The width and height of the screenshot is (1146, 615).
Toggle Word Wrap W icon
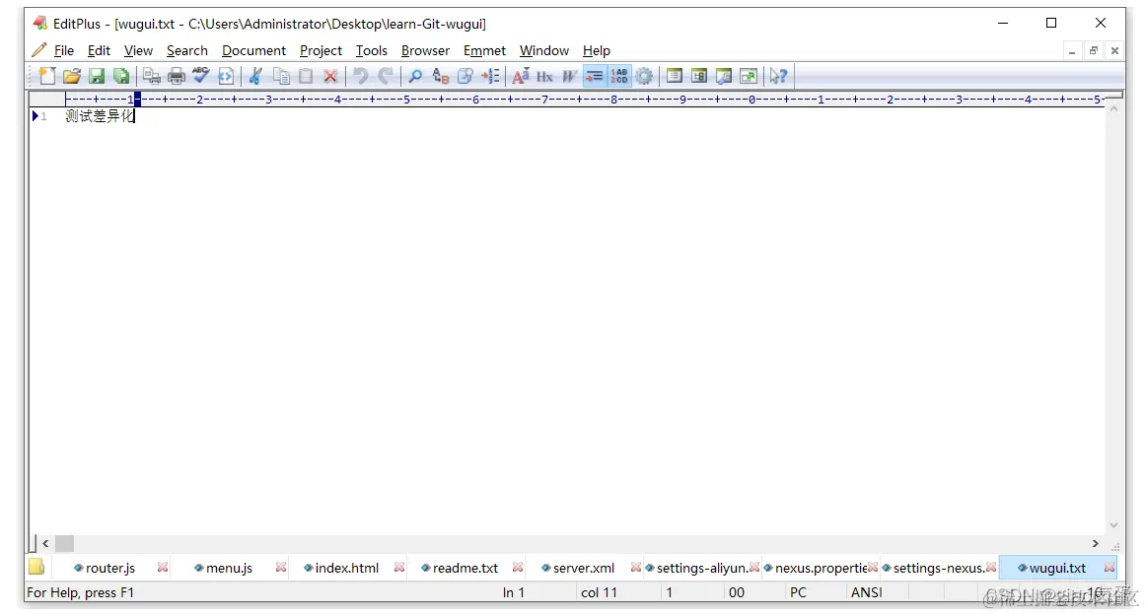tap(569, 76)
